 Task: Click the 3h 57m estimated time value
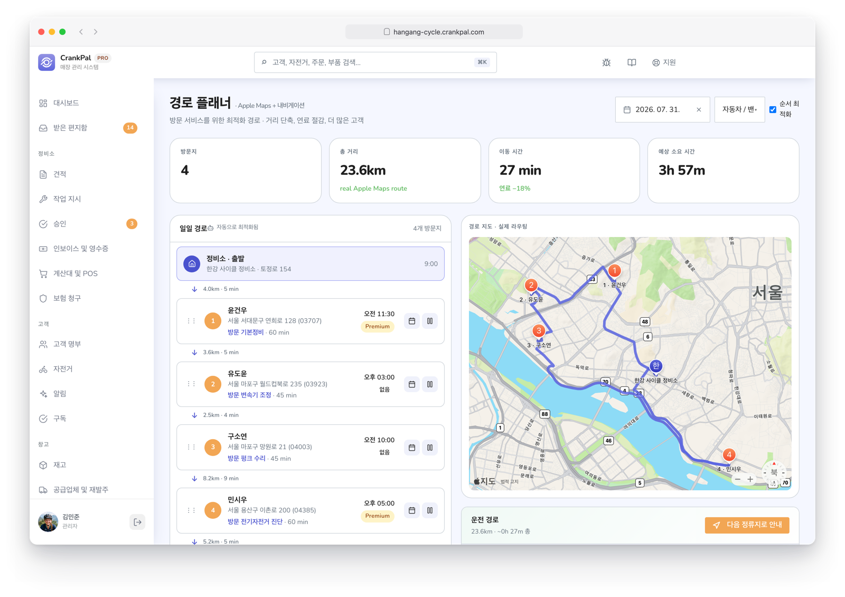click(682, 170)
